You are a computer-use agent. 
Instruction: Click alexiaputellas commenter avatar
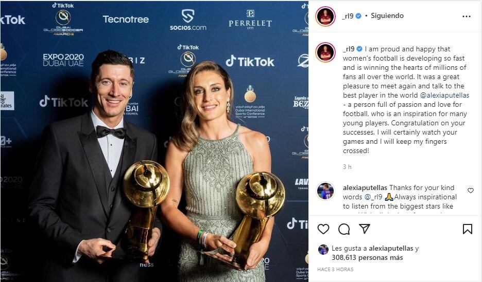click(x=325, y=192)
